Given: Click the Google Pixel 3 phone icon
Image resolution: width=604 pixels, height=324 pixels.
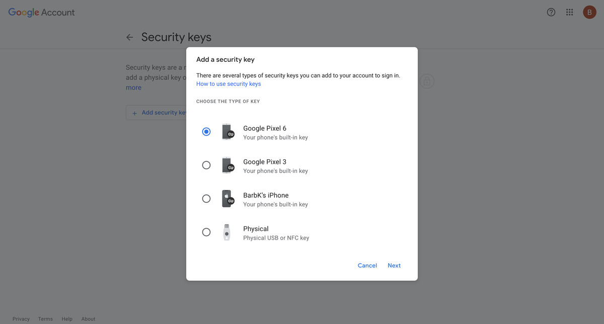Looking at the screenshot, I should 228,165.
